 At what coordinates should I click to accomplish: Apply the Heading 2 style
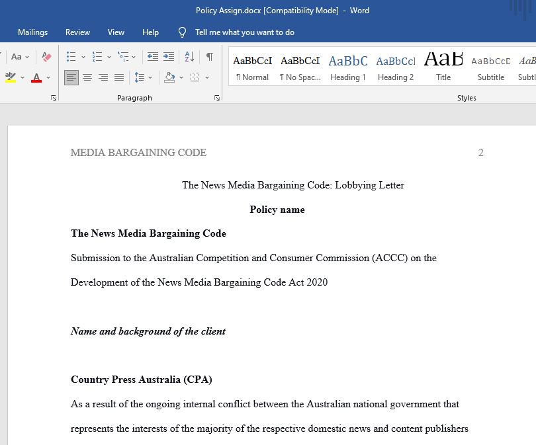click(396, 67)
